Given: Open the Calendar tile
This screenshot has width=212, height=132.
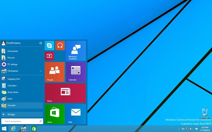Looking at the screenshot, I should (76, 72).
